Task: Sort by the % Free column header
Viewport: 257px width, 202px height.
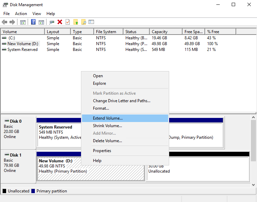Action: click(220, 32)
